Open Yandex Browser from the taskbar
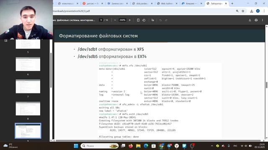The image size is (268, 150). [x=177, y=146]
